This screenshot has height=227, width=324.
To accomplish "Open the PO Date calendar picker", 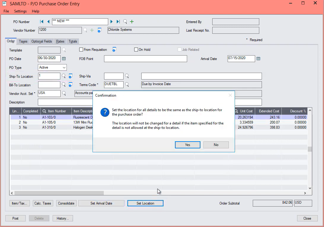I will click(64, 58).
